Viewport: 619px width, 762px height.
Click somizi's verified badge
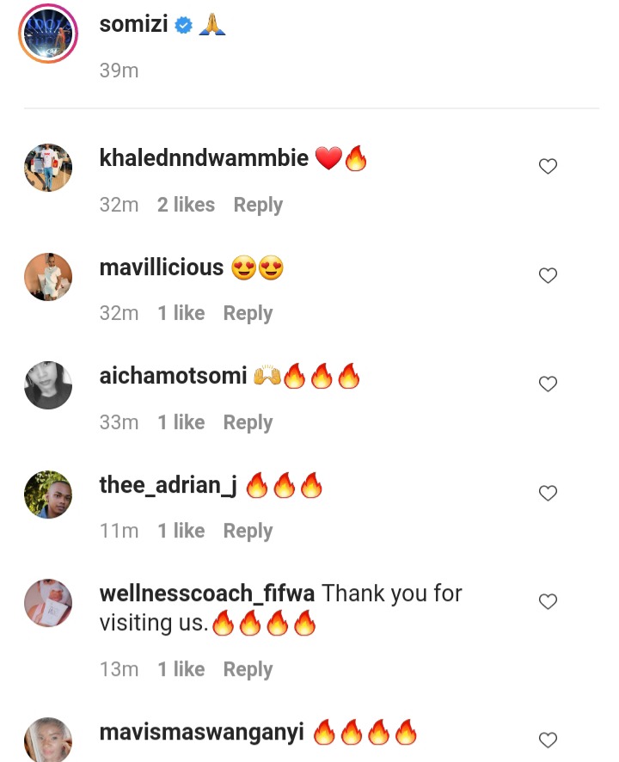[x=183, y=25]
